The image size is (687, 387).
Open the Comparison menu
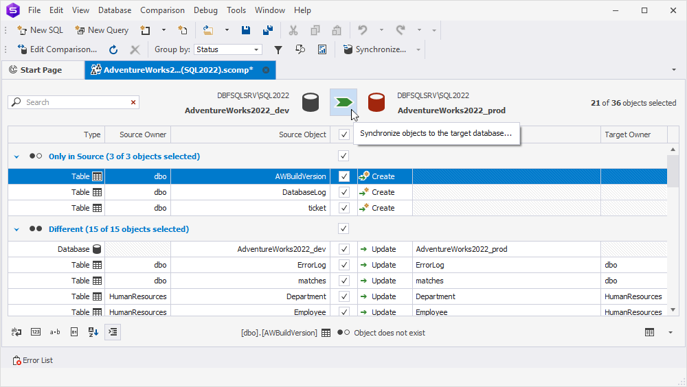coord(162,10)
